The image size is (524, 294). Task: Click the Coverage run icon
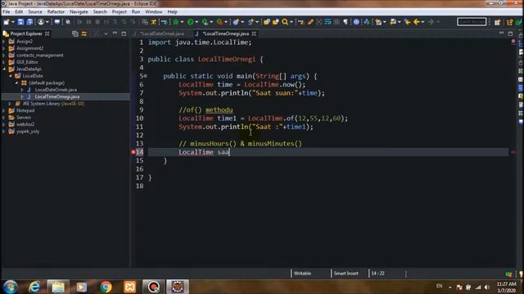(x=205, y=22)
